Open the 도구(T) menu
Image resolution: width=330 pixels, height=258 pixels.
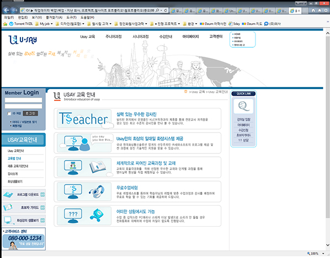click(71, 18)
